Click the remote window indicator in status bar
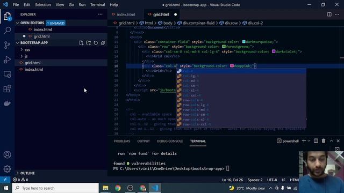Image resolution: width=344 pixels, height=193 pixels. (5, 180)
